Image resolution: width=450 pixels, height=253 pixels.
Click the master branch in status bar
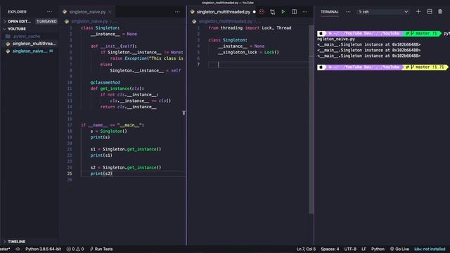point(5,249)
